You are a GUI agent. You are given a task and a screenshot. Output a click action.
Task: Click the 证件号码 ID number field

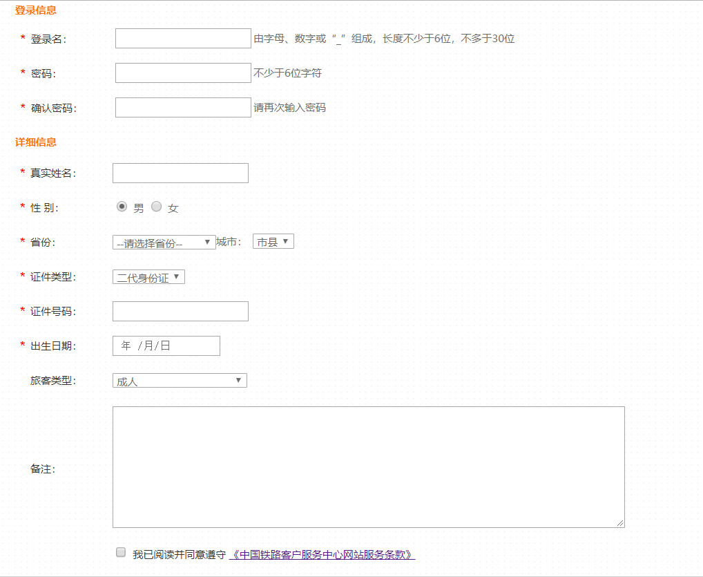pos(180,312)
